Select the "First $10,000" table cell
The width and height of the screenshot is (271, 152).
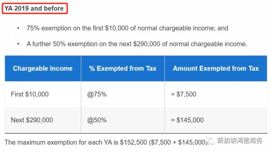point(29,94)
